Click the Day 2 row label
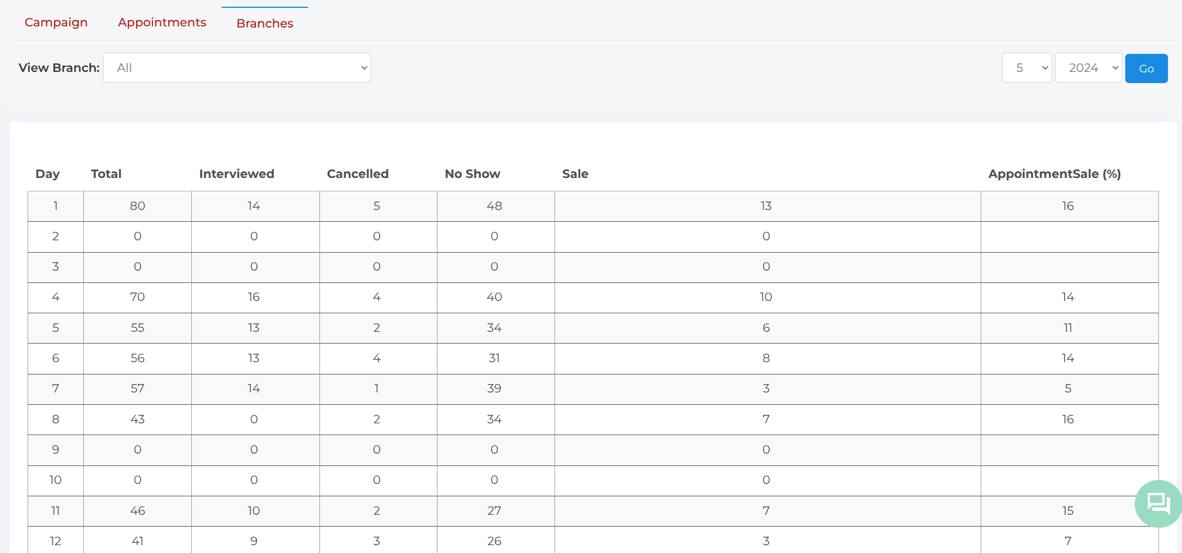This screenshot has width=1182, height=553. click(56, 236)
